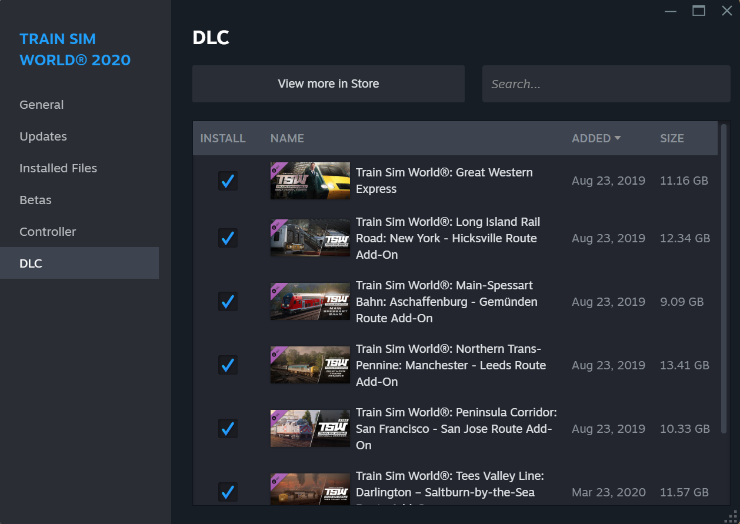
Task: Select the DLC tab in sidebar
Action: [79, 263]
